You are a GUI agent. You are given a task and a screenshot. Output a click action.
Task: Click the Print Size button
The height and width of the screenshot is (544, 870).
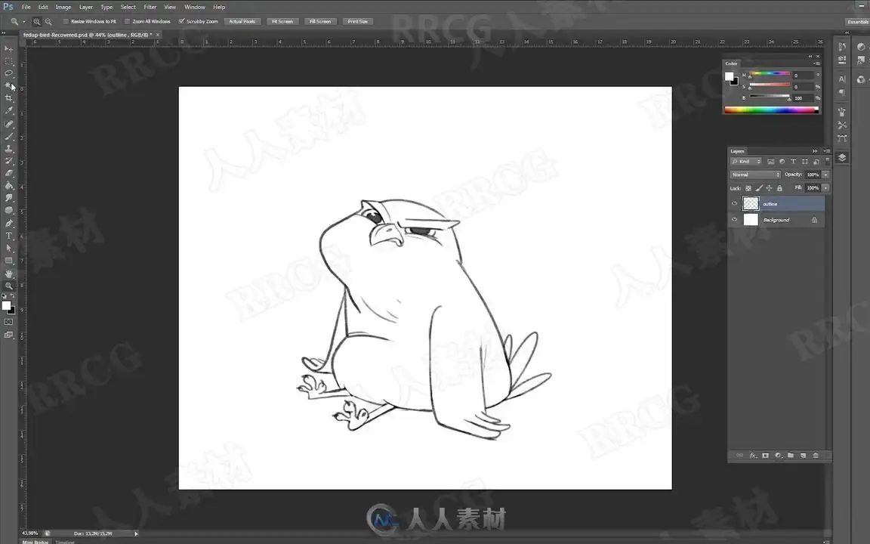click(x=357, y=22)
